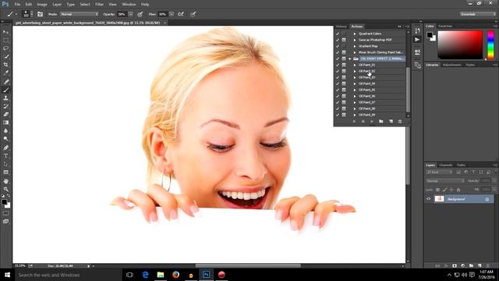Expand the Quadrant Colors action
Viewport: 499px width, 281px height.
[355, 34]
